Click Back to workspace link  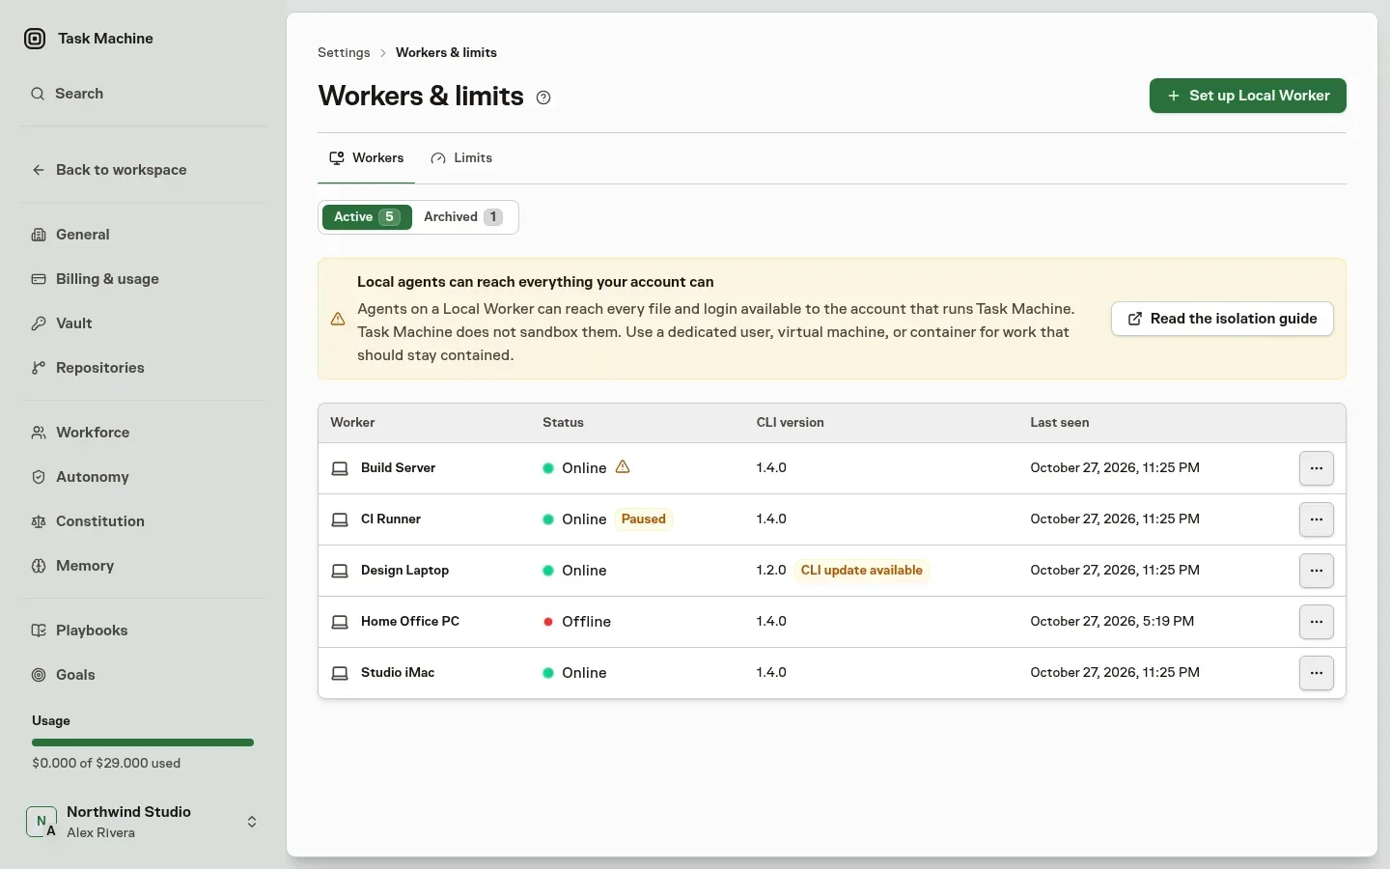point(143,170)
